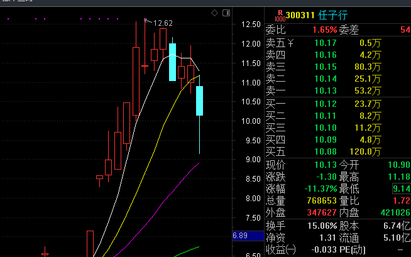This screenshot has height=257, width=411.
Task: Click the 内盘 value 421026
Action: point(395,213)
